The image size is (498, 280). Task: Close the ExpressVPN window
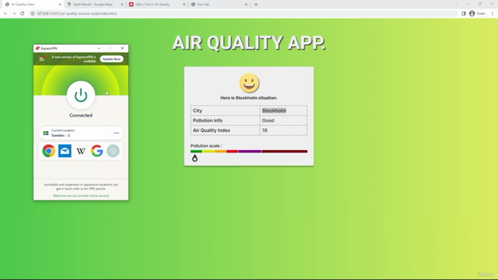click(x=122, y=48)
